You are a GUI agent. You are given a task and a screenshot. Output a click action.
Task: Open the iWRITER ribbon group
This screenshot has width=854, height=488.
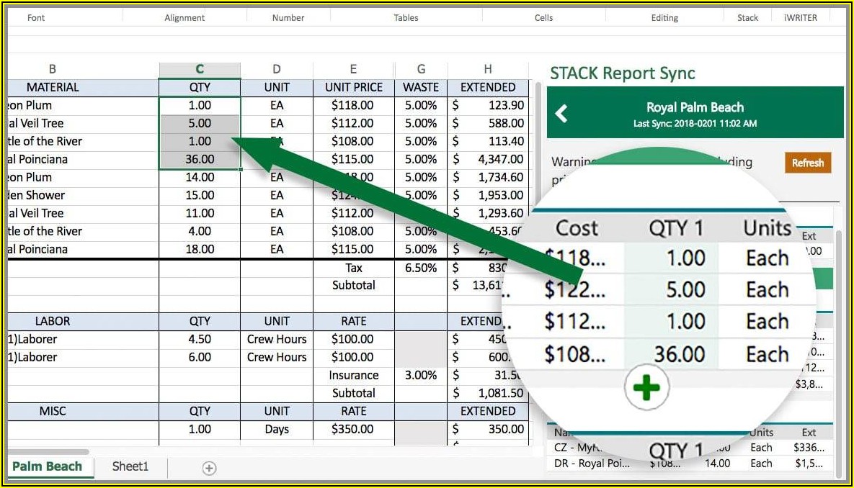[x=801, y=18]
